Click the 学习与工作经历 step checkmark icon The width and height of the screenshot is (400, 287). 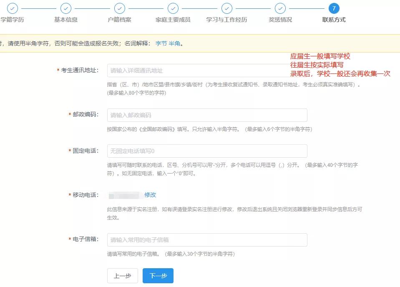coord(226,8)
